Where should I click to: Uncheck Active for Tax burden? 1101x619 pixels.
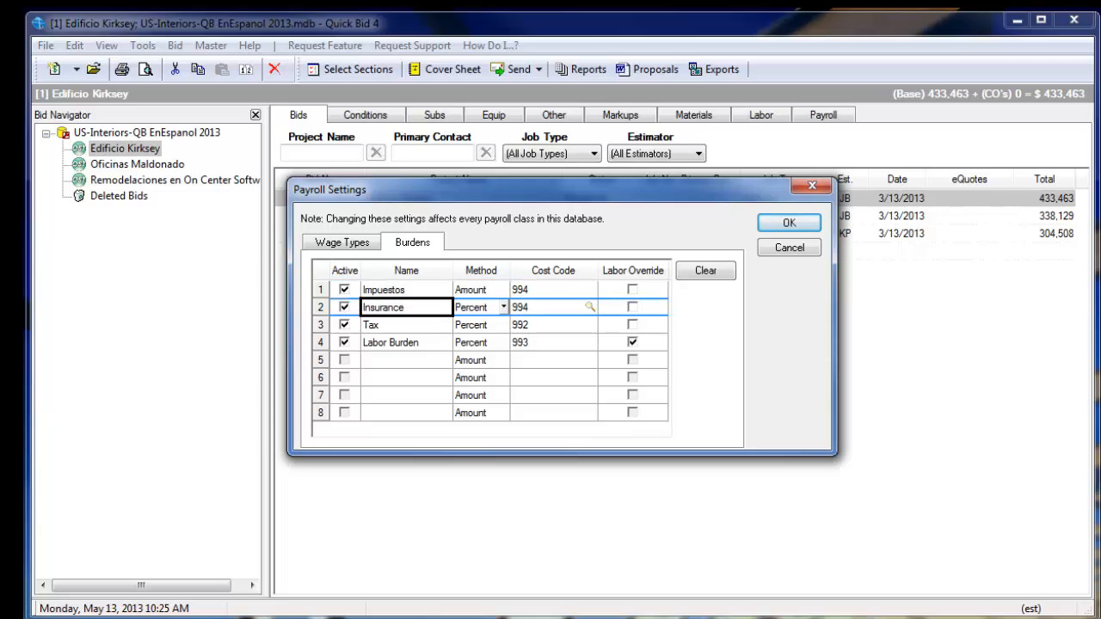(x=345, y=325)
